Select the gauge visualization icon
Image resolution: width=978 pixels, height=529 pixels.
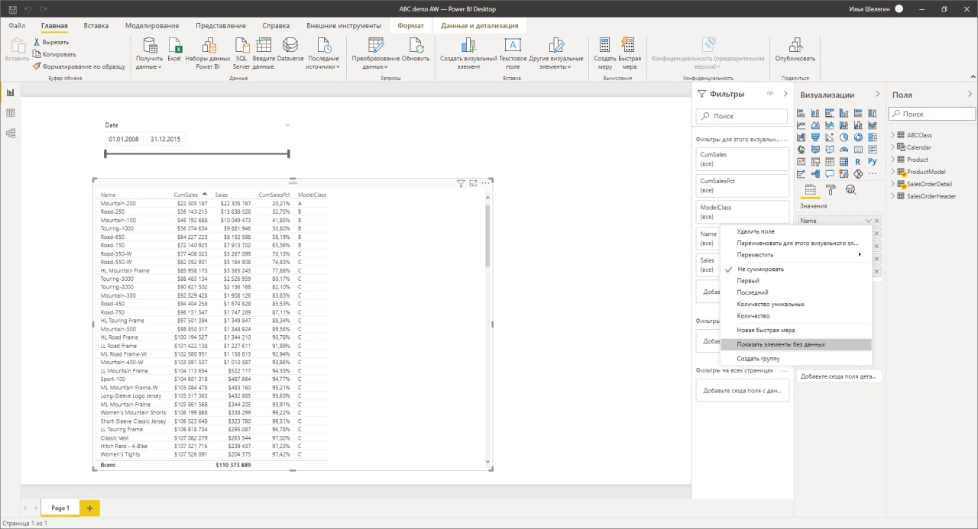tap(844, 150)
